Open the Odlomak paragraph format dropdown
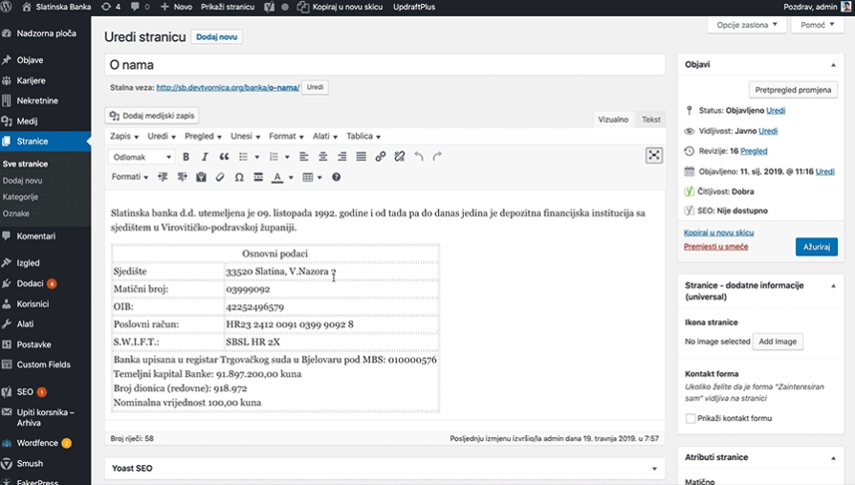This screenshot has width=855, height=485. click(142, 157)
